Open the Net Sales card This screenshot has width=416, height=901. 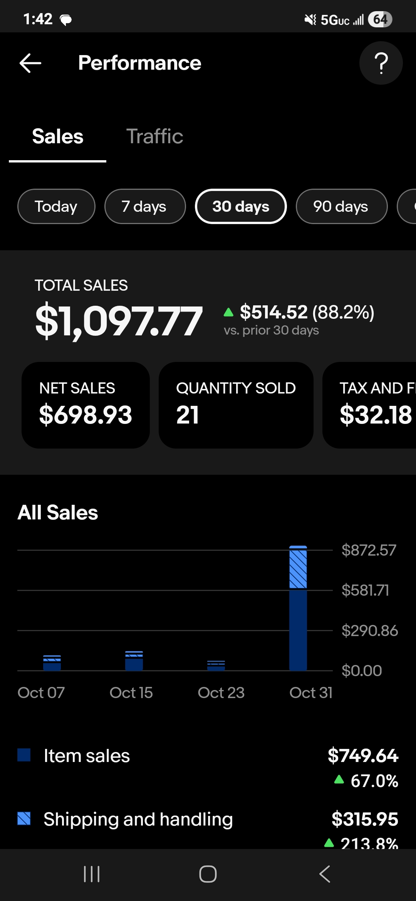coord(86,405)
